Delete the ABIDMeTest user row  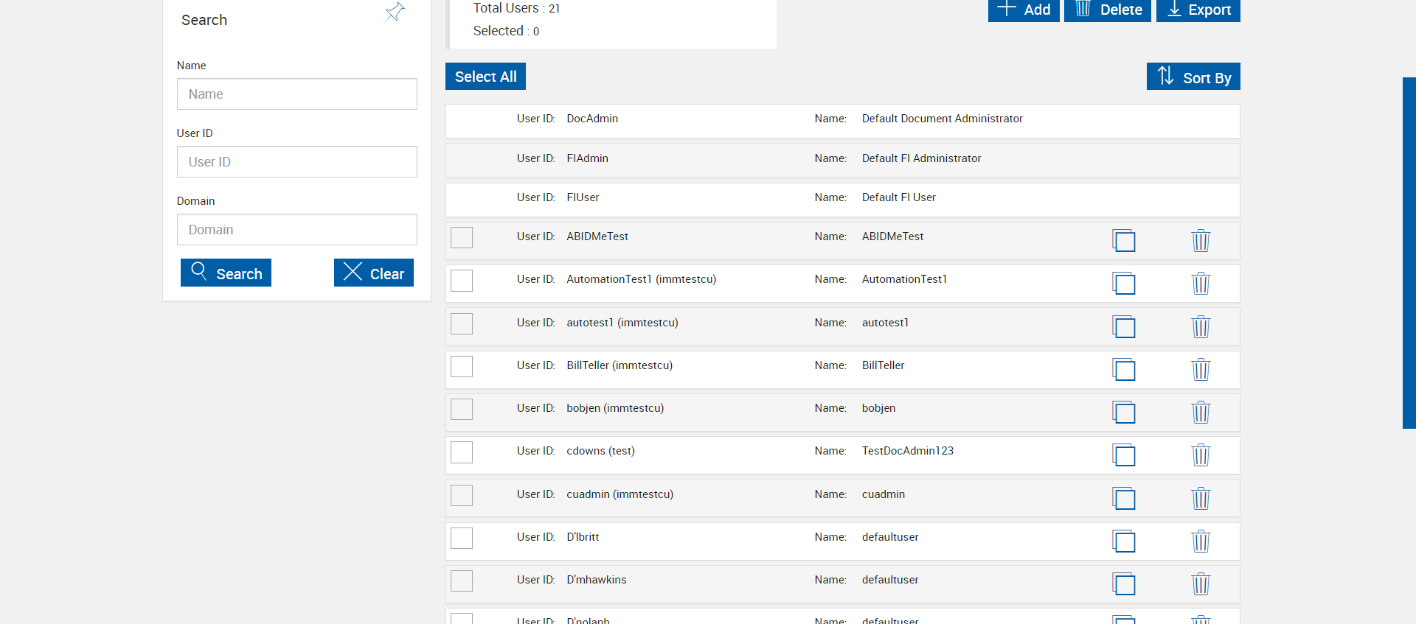point(1201,240)
